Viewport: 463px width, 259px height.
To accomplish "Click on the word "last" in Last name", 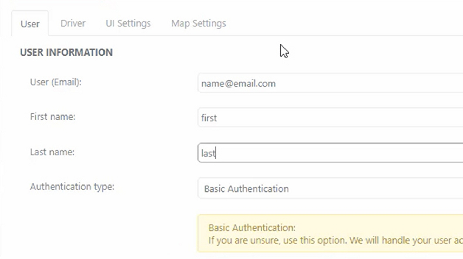I will coord(208,153).
